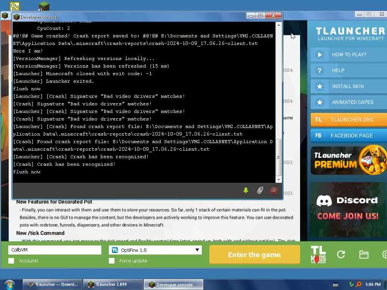This screenshot has height=290, width=387.
Task: Switch to TLauncher 2.899 taskbar item
Action: (113, 285)
